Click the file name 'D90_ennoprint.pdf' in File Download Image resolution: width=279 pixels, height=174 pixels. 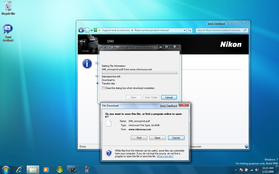point(139,121)
